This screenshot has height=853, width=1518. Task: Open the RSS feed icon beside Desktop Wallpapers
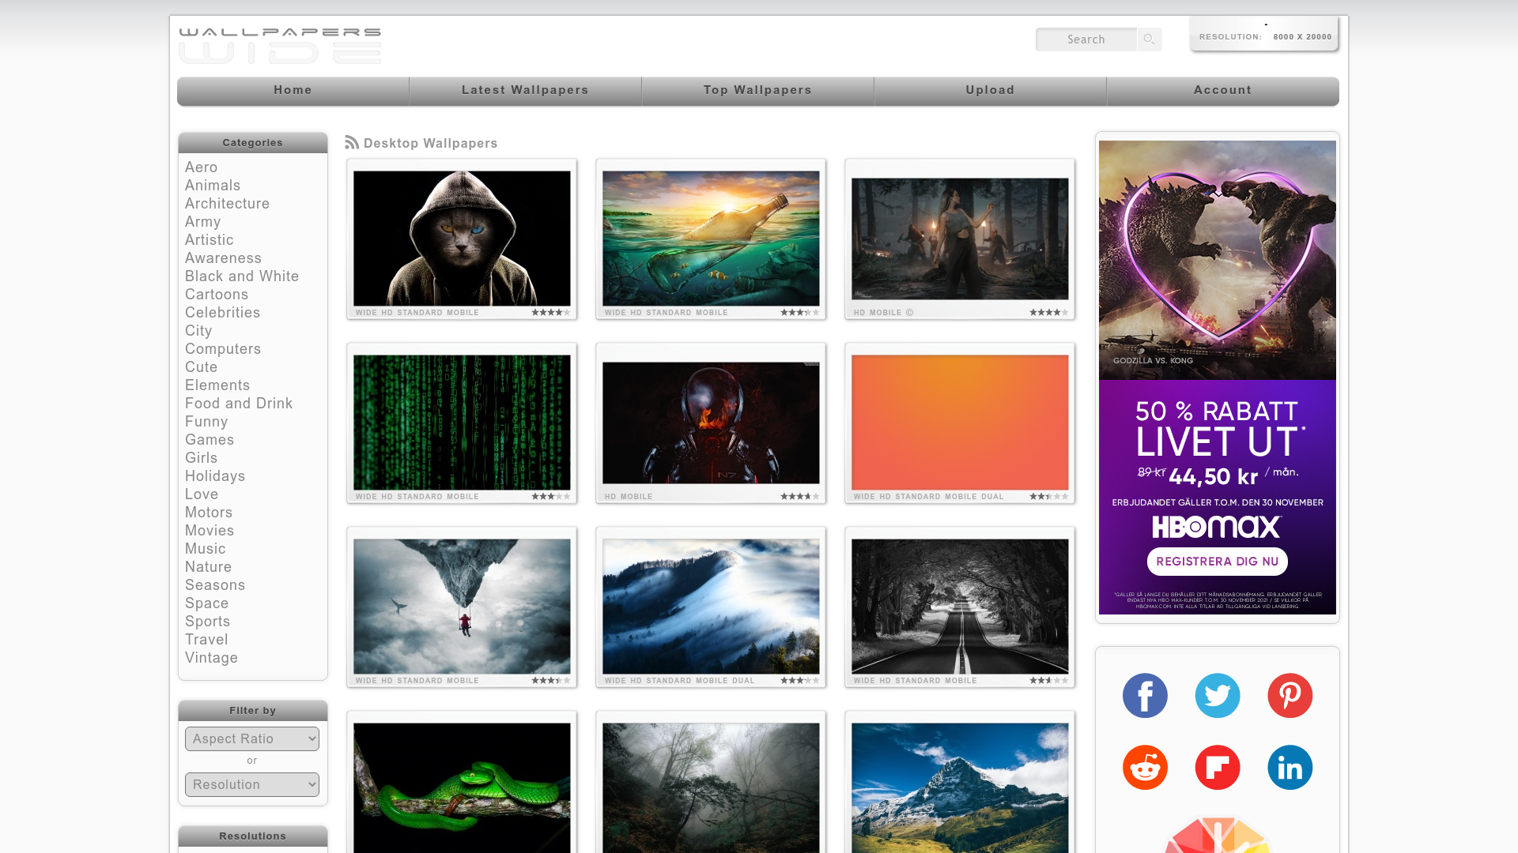click(x=352, y=142)
